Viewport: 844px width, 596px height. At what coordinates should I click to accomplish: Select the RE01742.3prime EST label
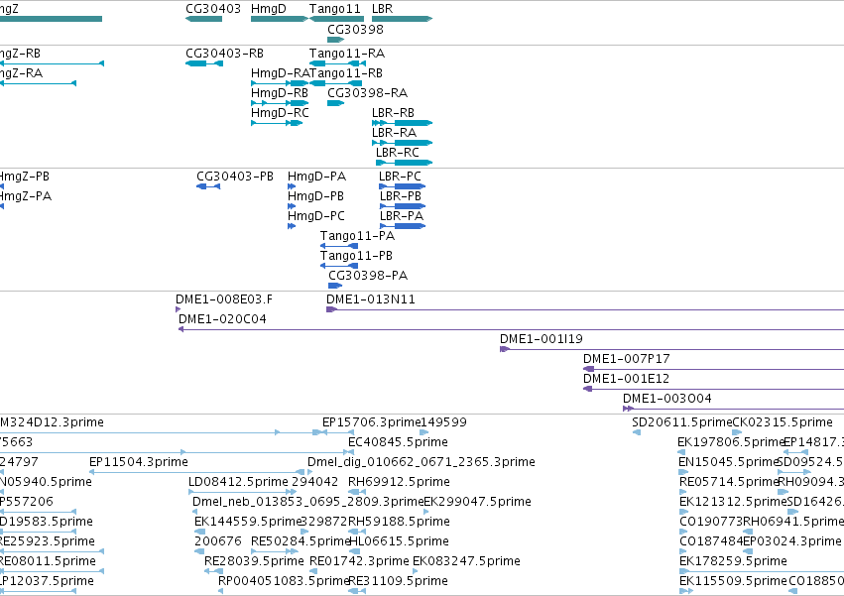coord(359,561)
